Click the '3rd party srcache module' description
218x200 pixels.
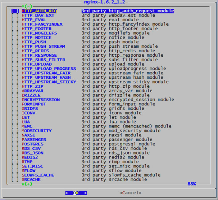click(114, 180)
